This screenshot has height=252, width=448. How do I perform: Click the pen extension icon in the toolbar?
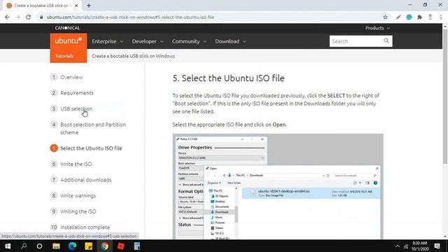point(398,17)
